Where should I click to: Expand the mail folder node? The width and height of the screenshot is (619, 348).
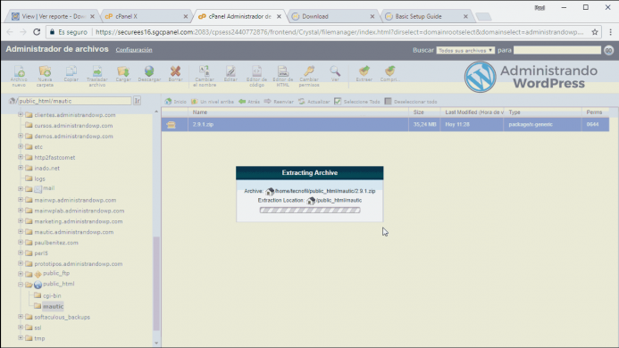(21, 188)
